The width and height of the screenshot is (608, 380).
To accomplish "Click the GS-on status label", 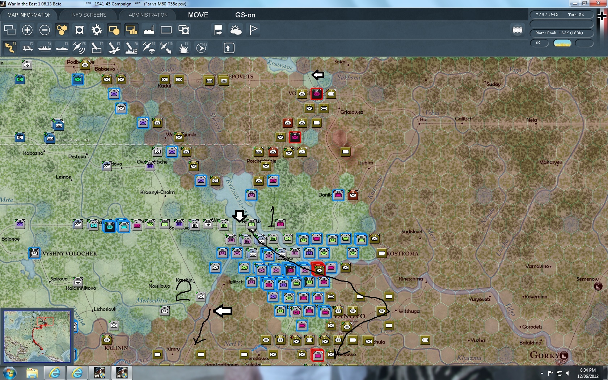I will coord(245,15).
